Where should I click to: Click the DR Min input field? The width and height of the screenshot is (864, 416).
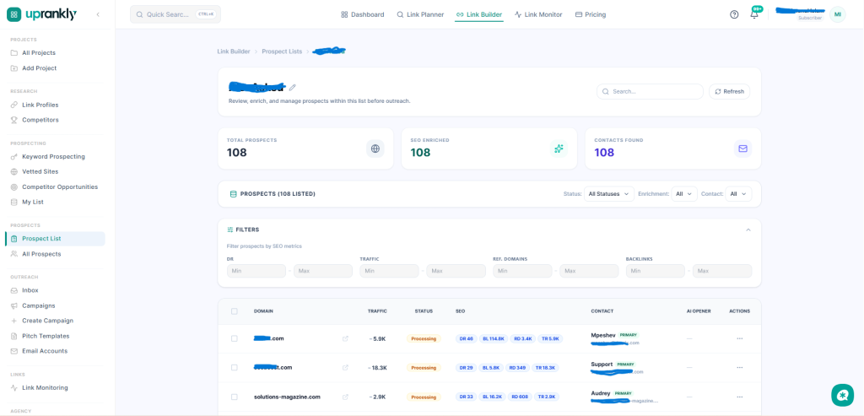pyautogui.click(x=256, y=271)
